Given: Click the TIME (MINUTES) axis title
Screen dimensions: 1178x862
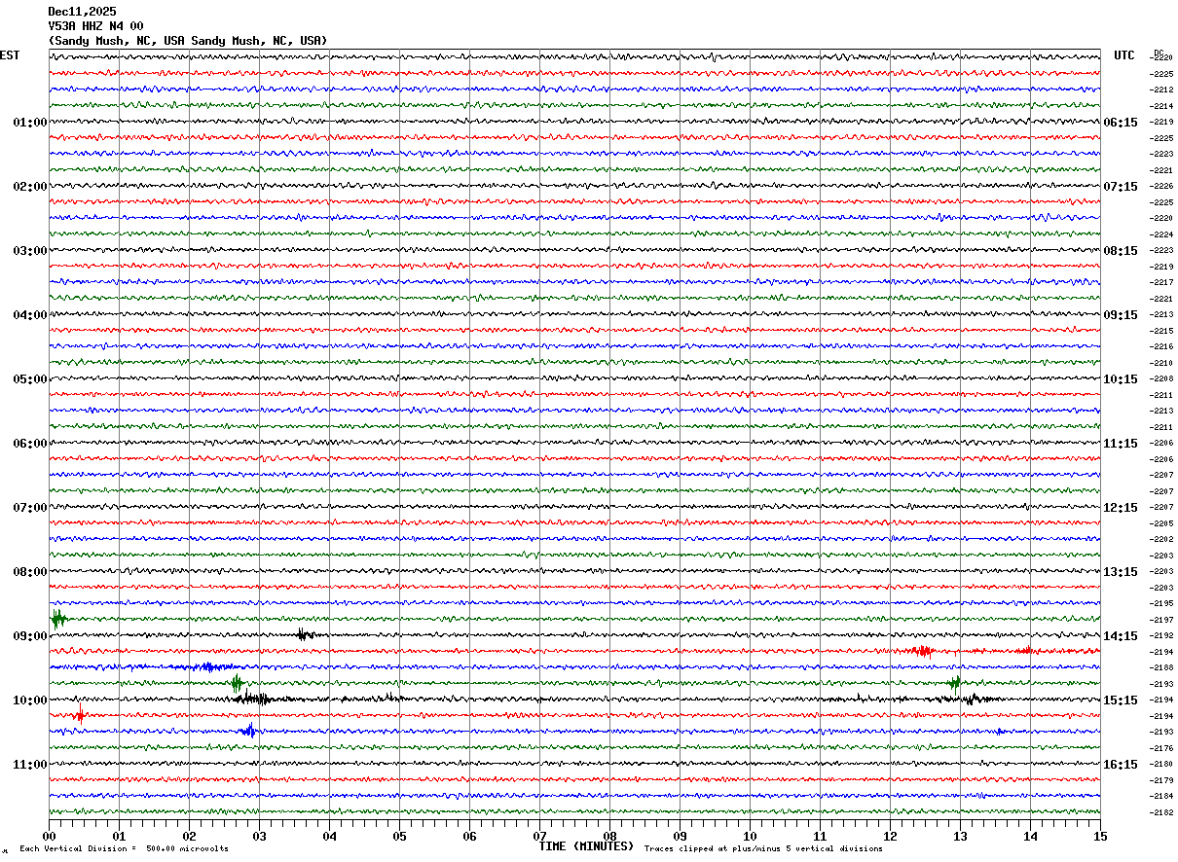Looking at the screenshot, I should coord(586,846).
